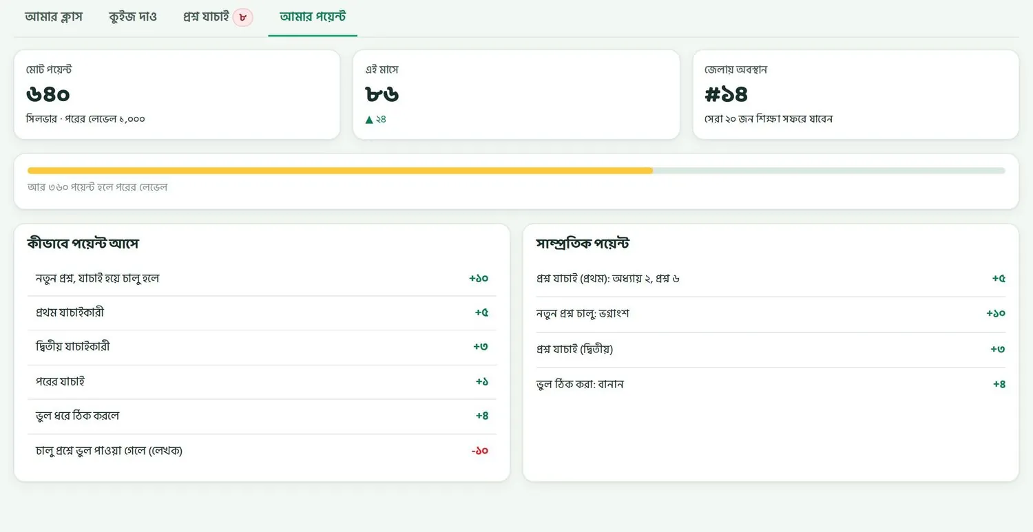Click +১০ next to ভগ্নাংশ entry
Viewport: 1033px width, 532px height.
pos(996,314)
